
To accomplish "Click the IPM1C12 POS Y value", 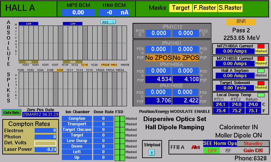I will coord(186,33).
